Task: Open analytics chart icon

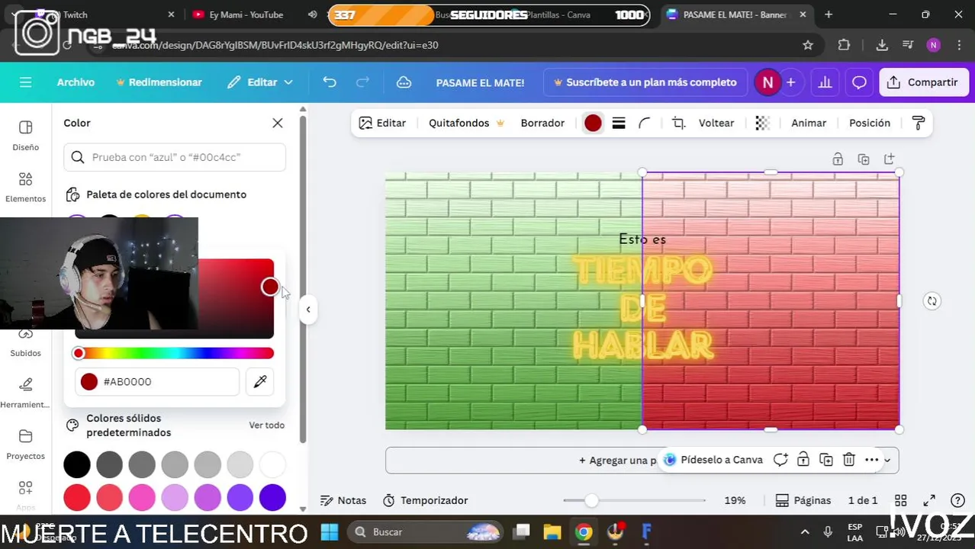Action: click(x=825, y=82)
